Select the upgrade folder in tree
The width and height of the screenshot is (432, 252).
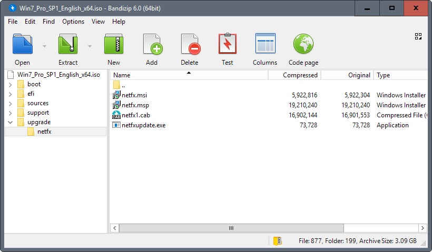(39, 122)
